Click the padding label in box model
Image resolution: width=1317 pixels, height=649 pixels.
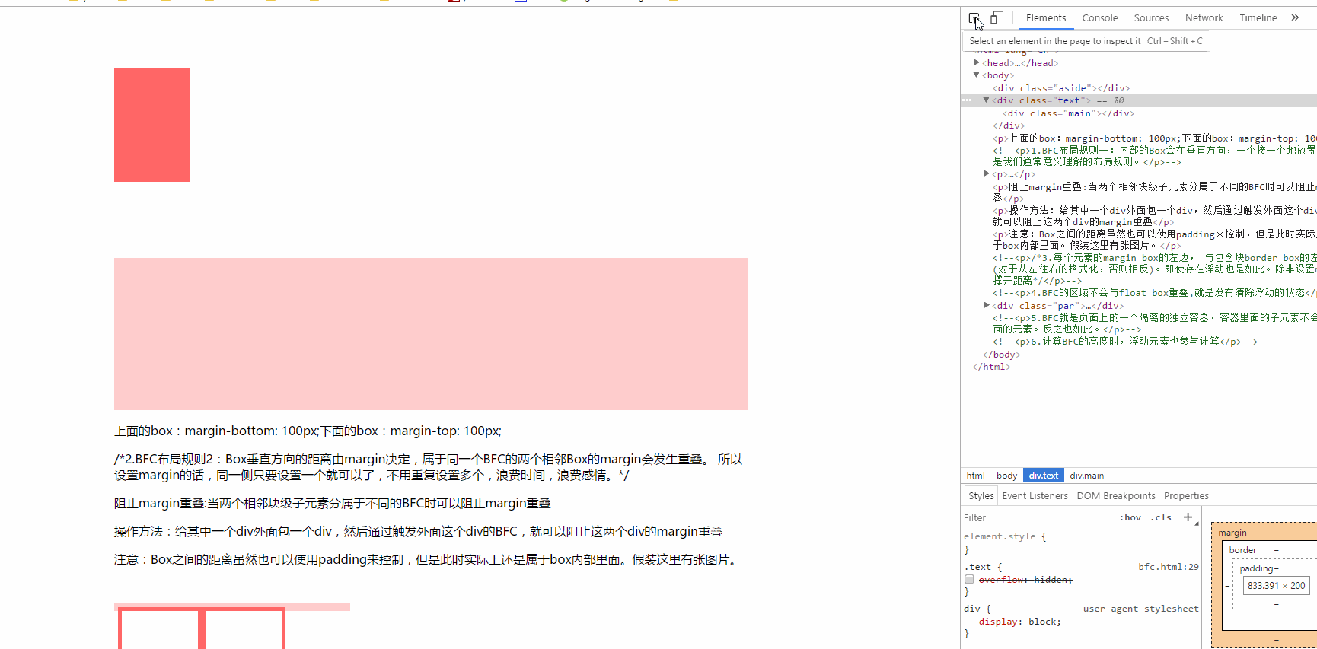[1256, 568]
